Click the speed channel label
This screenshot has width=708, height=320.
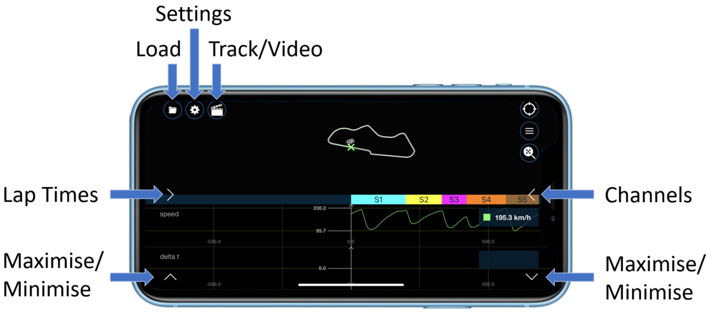pos(169,214)
